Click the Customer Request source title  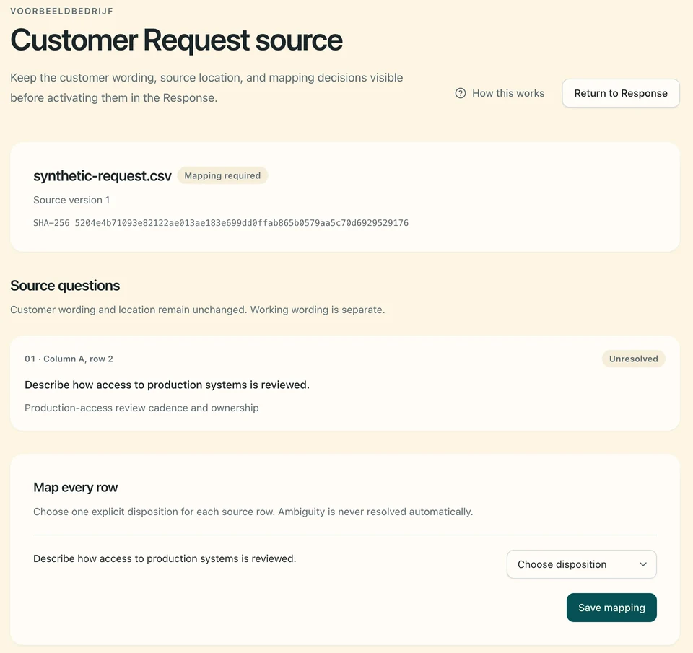click(176, 40)
